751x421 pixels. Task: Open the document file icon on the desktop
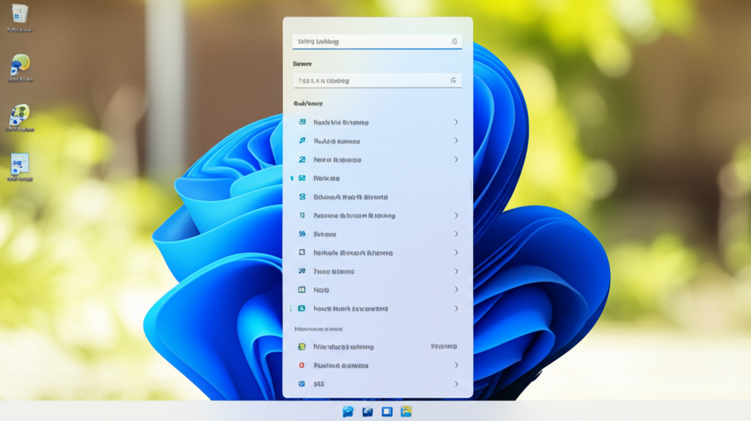tap(20, 165)
